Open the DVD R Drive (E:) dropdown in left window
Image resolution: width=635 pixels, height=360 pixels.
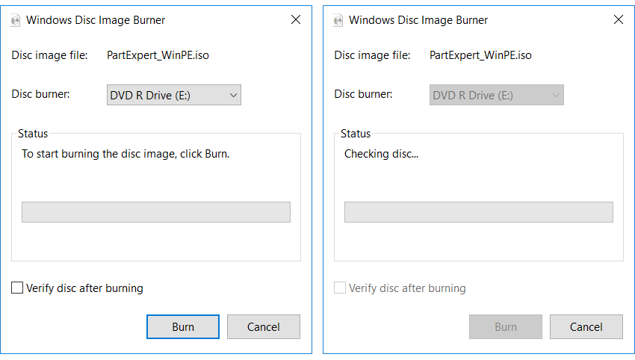[x=174, y=95]
